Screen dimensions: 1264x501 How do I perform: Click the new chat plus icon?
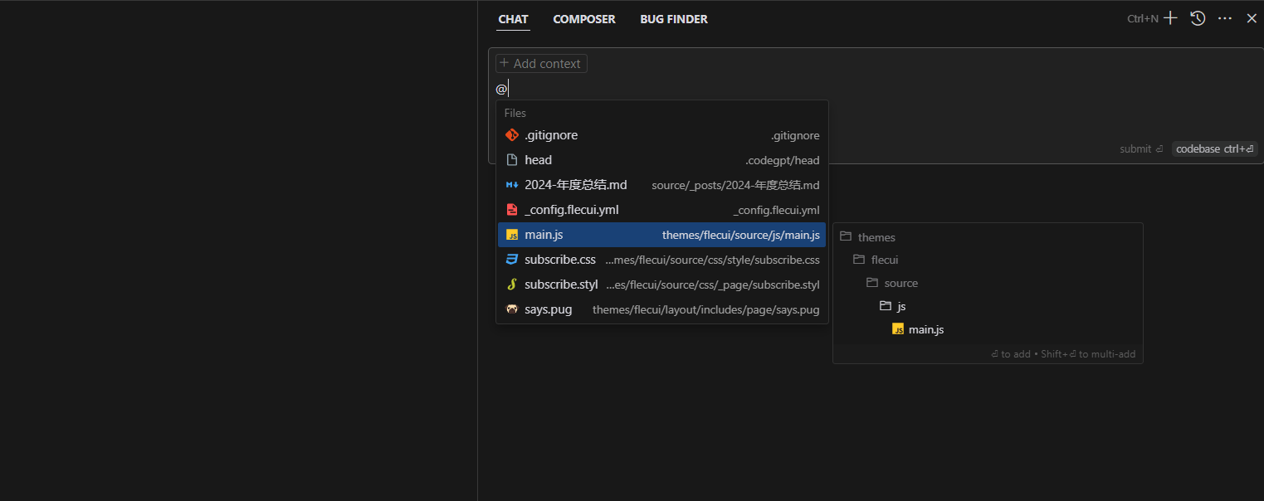[1170, 18]
